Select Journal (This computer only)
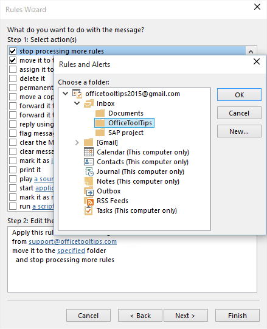Screen dimensions: 267x329 click(140, 171)
